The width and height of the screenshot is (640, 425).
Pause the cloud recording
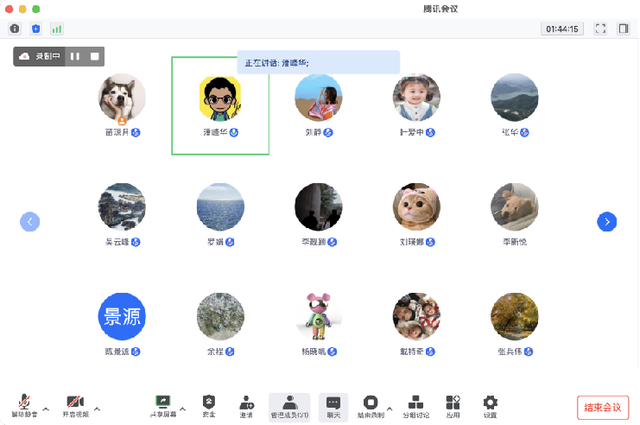tap(75, 56)
